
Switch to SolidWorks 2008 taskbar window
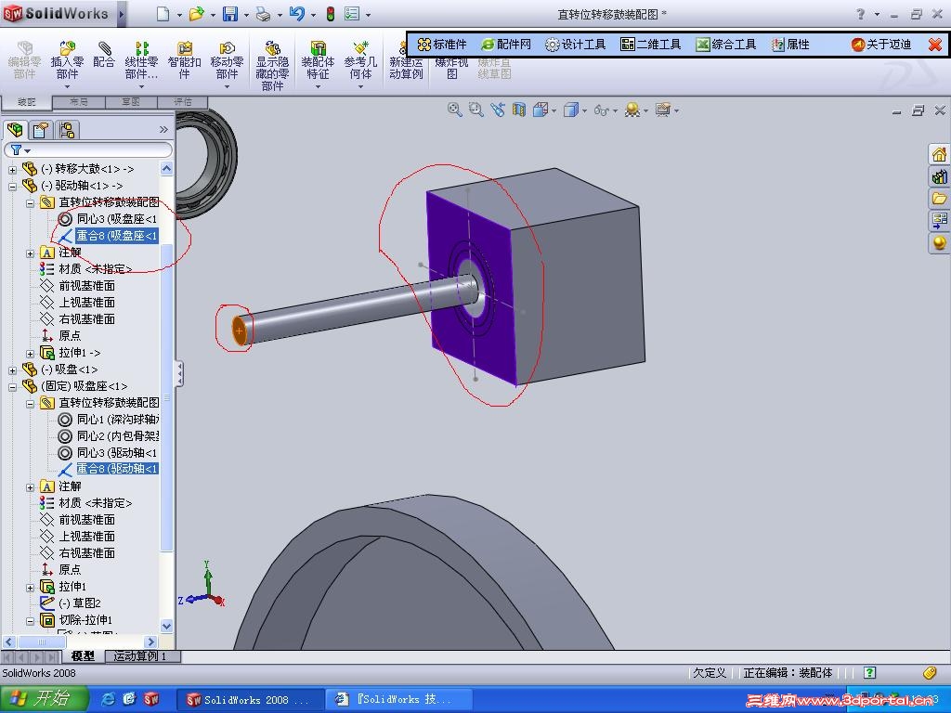coord(250,700)
